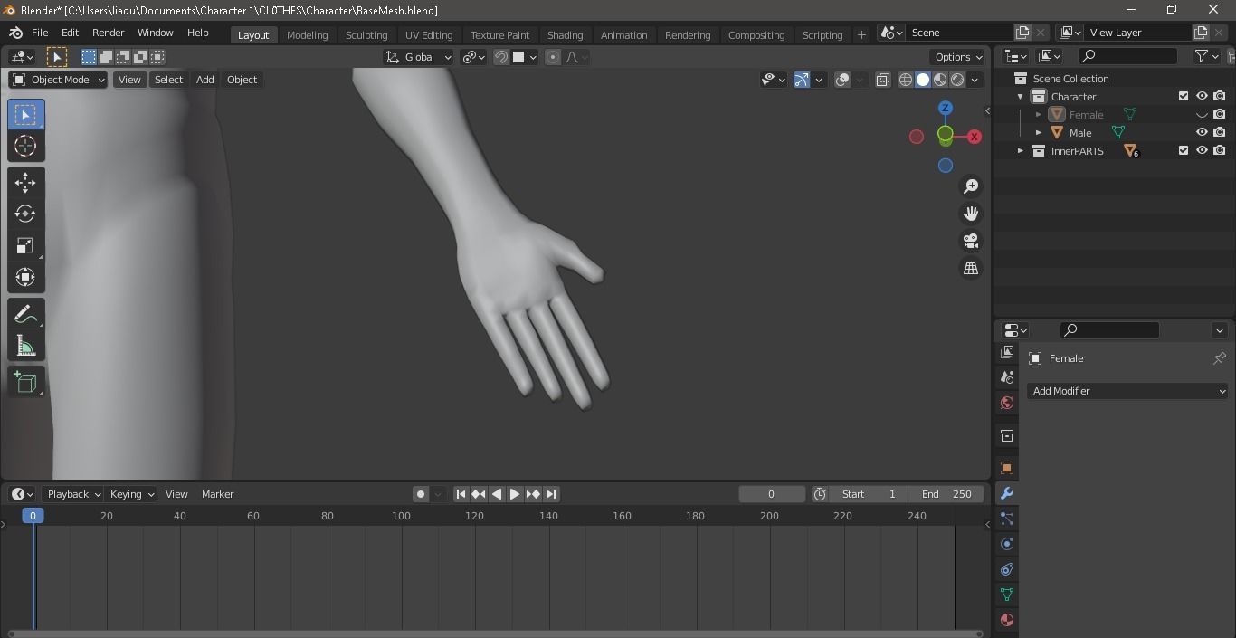1236x638 pixels.
Task: Open the Material properties tab
Action: pos(1007,620)
